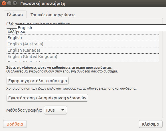
Task: Select English in the language list
Action: [x=83, y=38]
